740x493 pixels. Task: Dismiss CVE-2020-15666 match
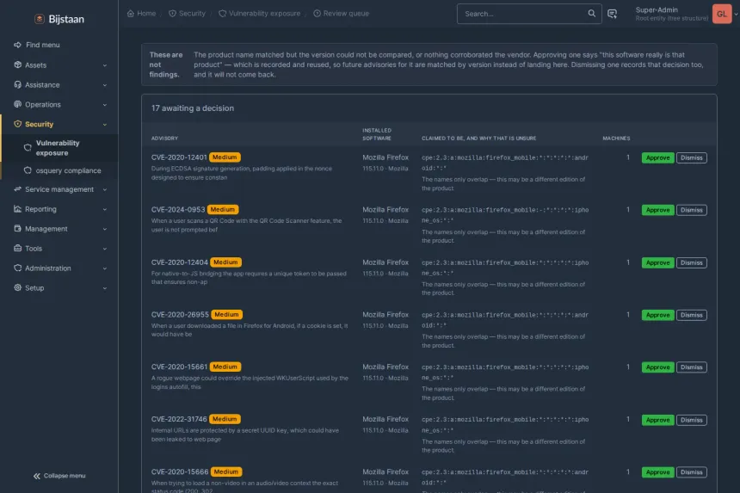click(692, 472)
